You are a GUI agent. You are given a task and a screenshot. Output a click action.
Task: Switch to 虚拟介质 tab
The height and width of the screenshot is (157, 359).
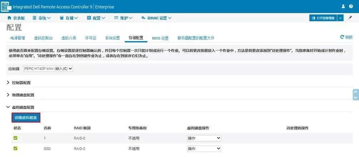[69, 38]
